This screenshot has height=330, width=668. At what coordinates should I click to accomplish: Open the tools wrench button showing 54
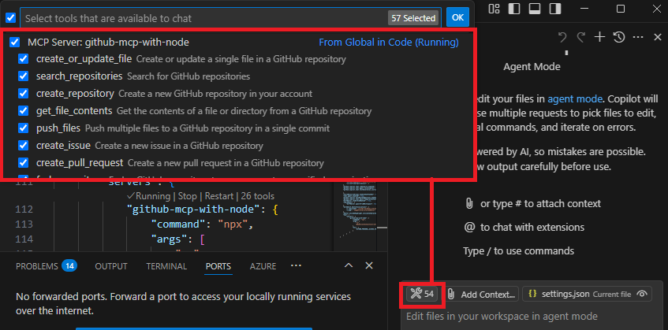(422, 294)
